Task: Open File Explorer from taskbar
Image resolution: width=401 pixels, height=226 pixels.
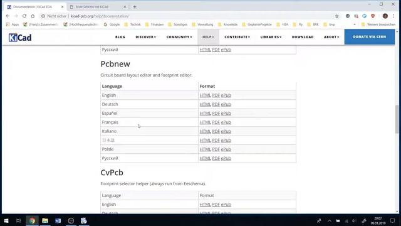Action: (x=45, y=220)
